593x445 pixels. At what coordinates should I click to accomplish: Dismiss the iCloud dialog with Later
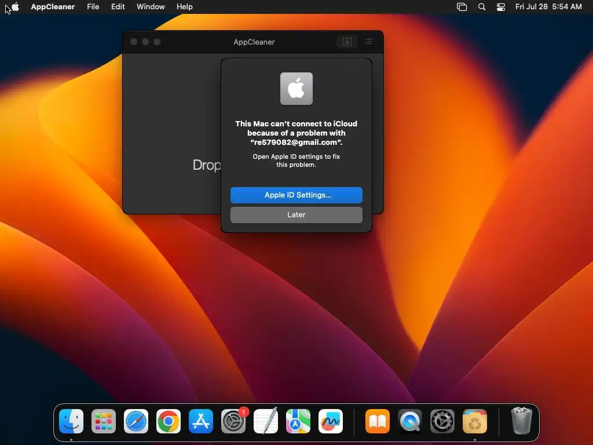click(x=296, y=214)
